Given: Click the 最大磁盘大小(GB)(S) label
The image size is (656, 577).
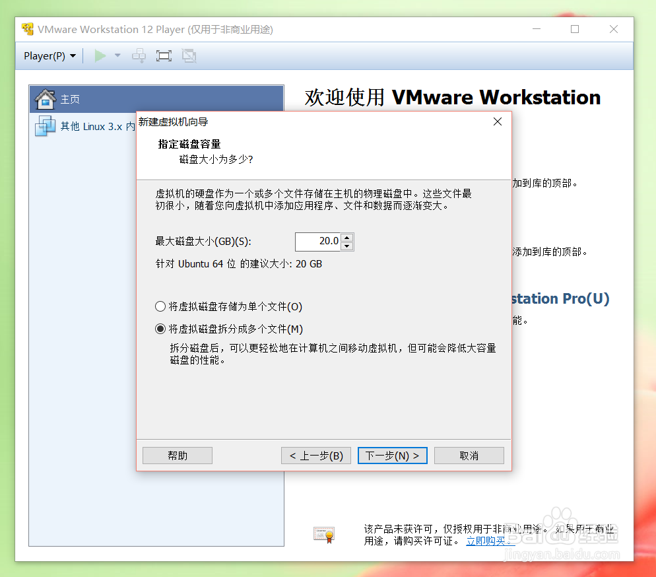Looking at the screenshot, I should pos(203,242).
